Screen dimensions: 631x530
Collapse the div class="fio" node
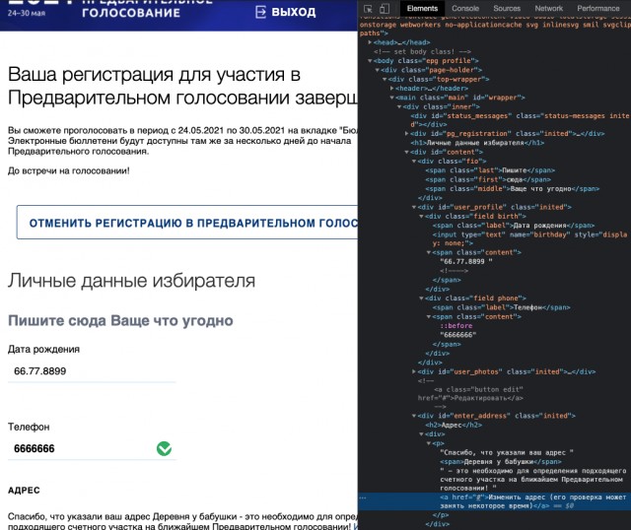click(x=414, y=162)
